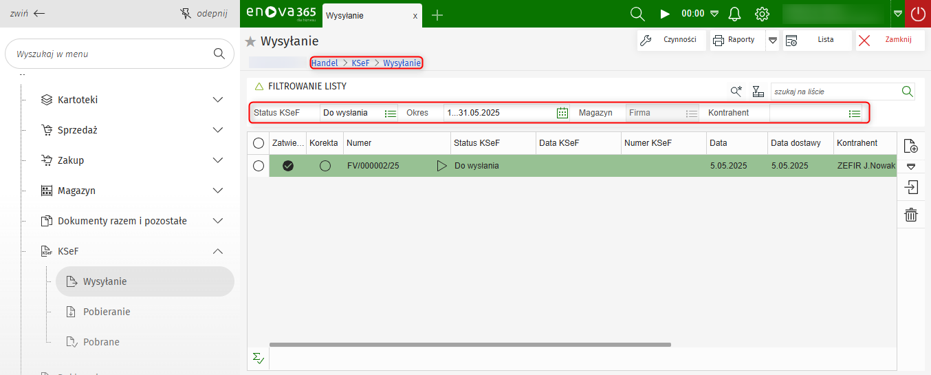Open the Status KSeF dropdown list
The width and height of the screenshot is (931, 375).
[391, 113]
